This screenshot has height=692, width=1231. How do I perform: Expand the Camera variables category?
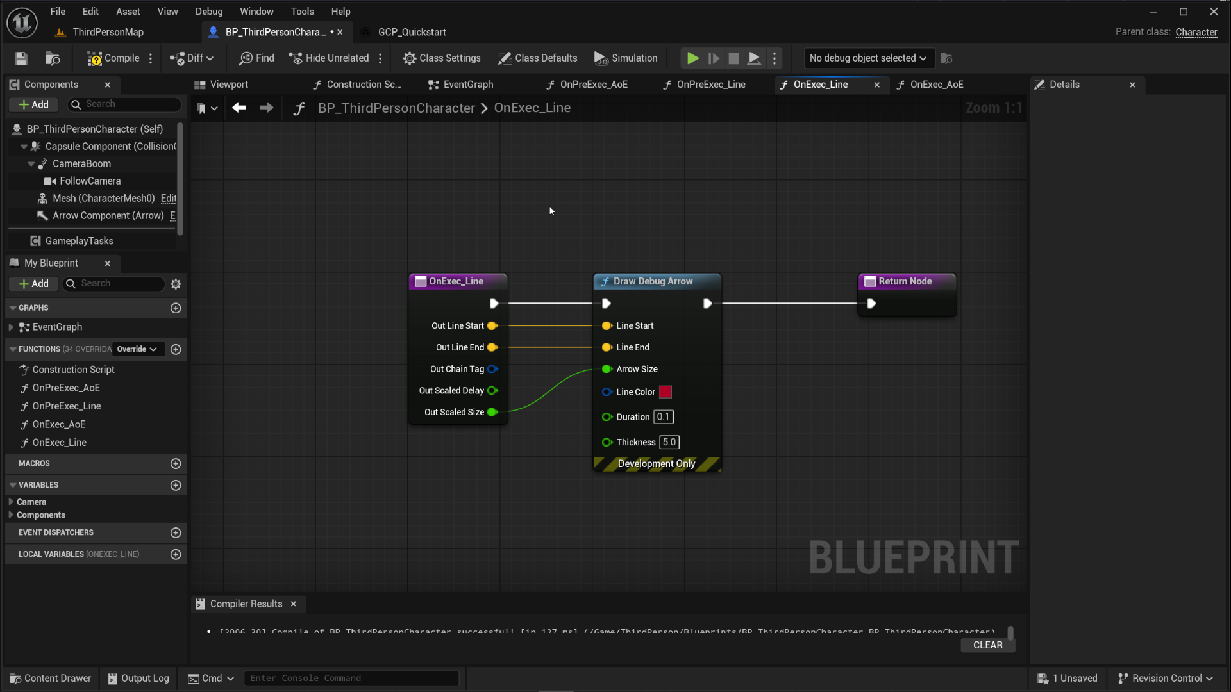point(11,502)
